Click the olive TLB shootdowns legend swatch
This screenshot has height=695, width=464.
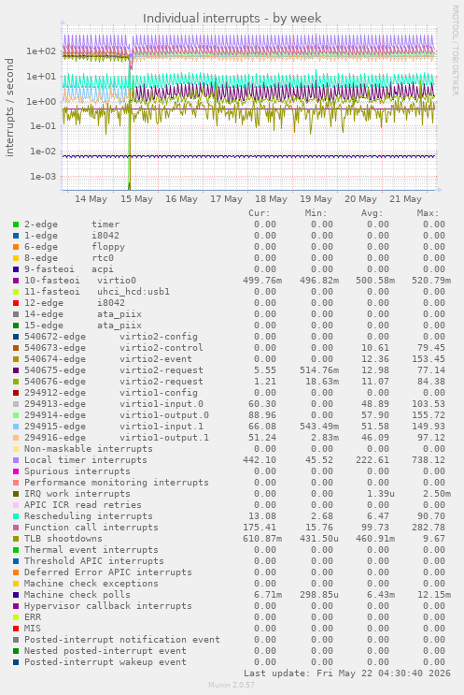click(16, 539)
